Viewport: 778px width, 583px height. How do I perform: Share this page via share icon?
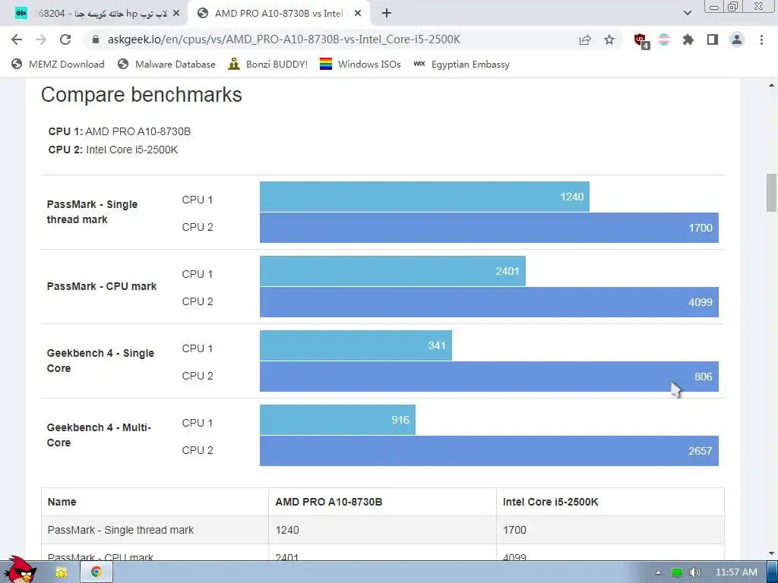(585, 39)
